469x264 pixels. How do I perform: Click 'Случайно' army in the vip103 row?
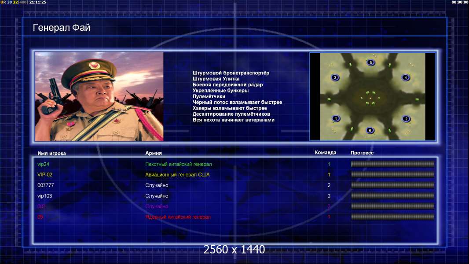coord(157,196)
